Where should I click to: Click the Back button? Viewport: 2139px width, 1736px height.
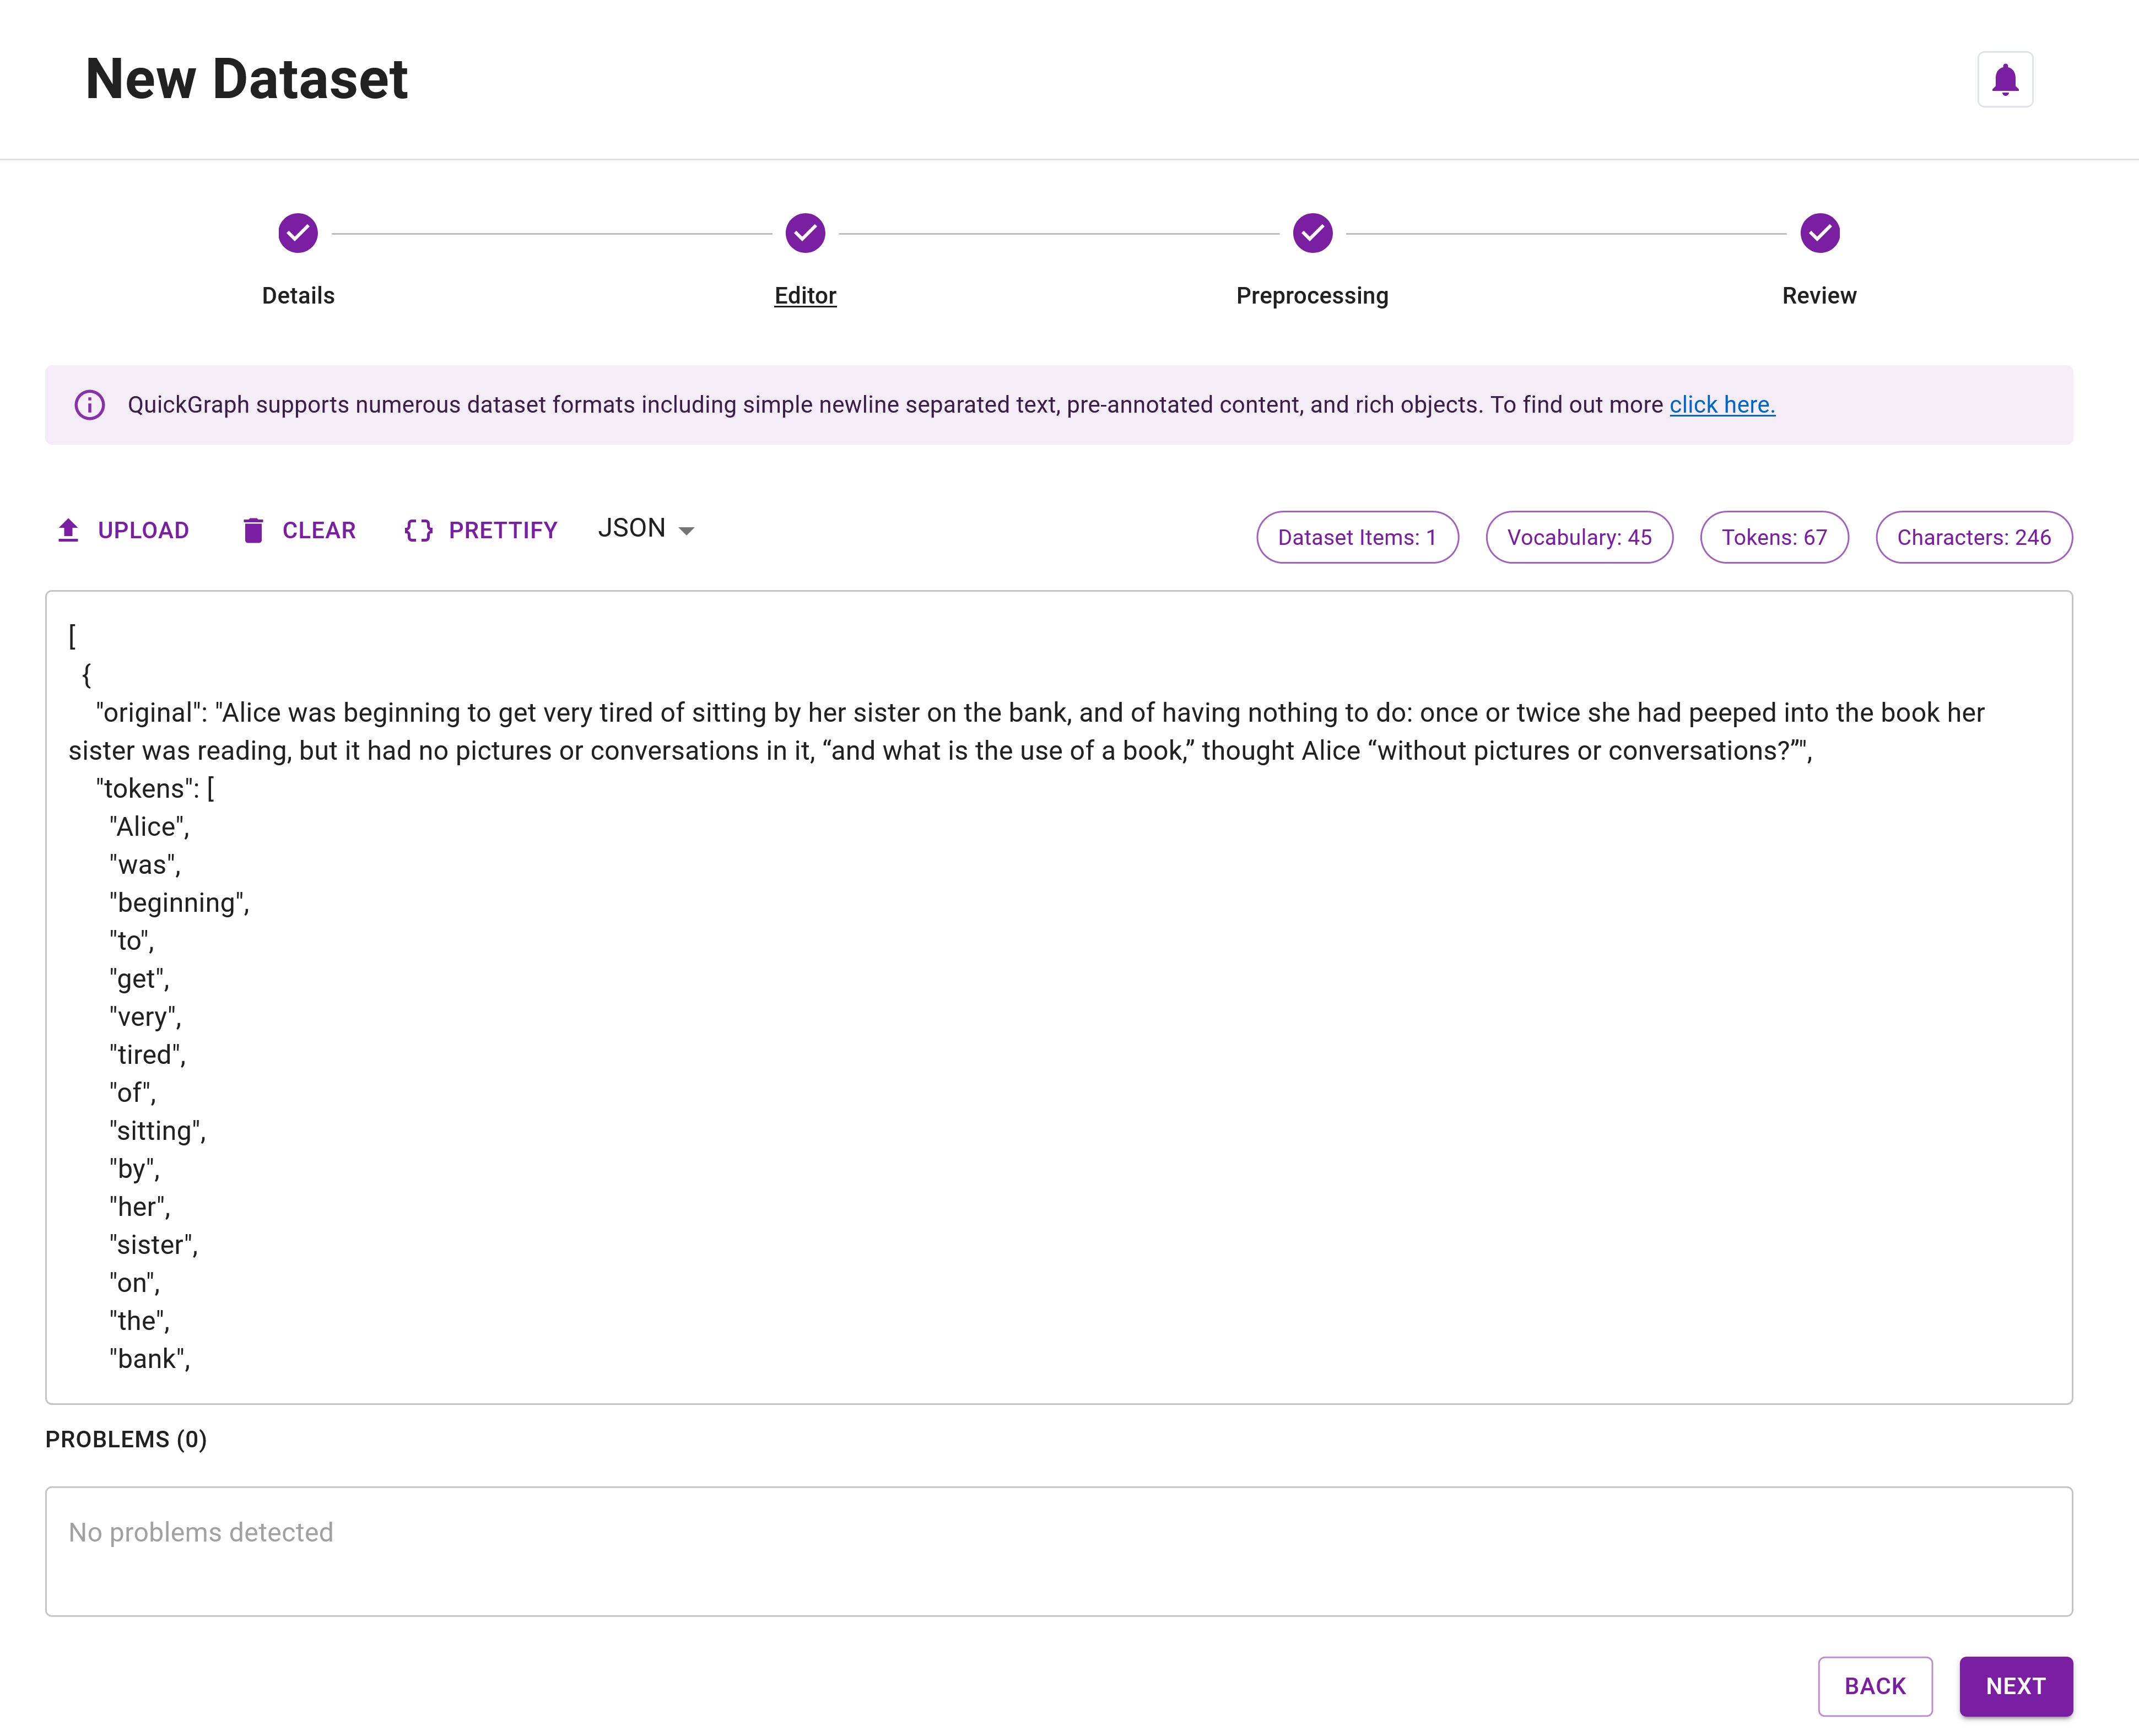1875,1686
